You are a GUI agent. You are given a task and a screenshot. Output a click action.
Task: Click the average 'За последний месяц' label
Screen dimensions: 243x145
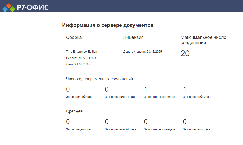pyautogui.click(x=197, y=129)
